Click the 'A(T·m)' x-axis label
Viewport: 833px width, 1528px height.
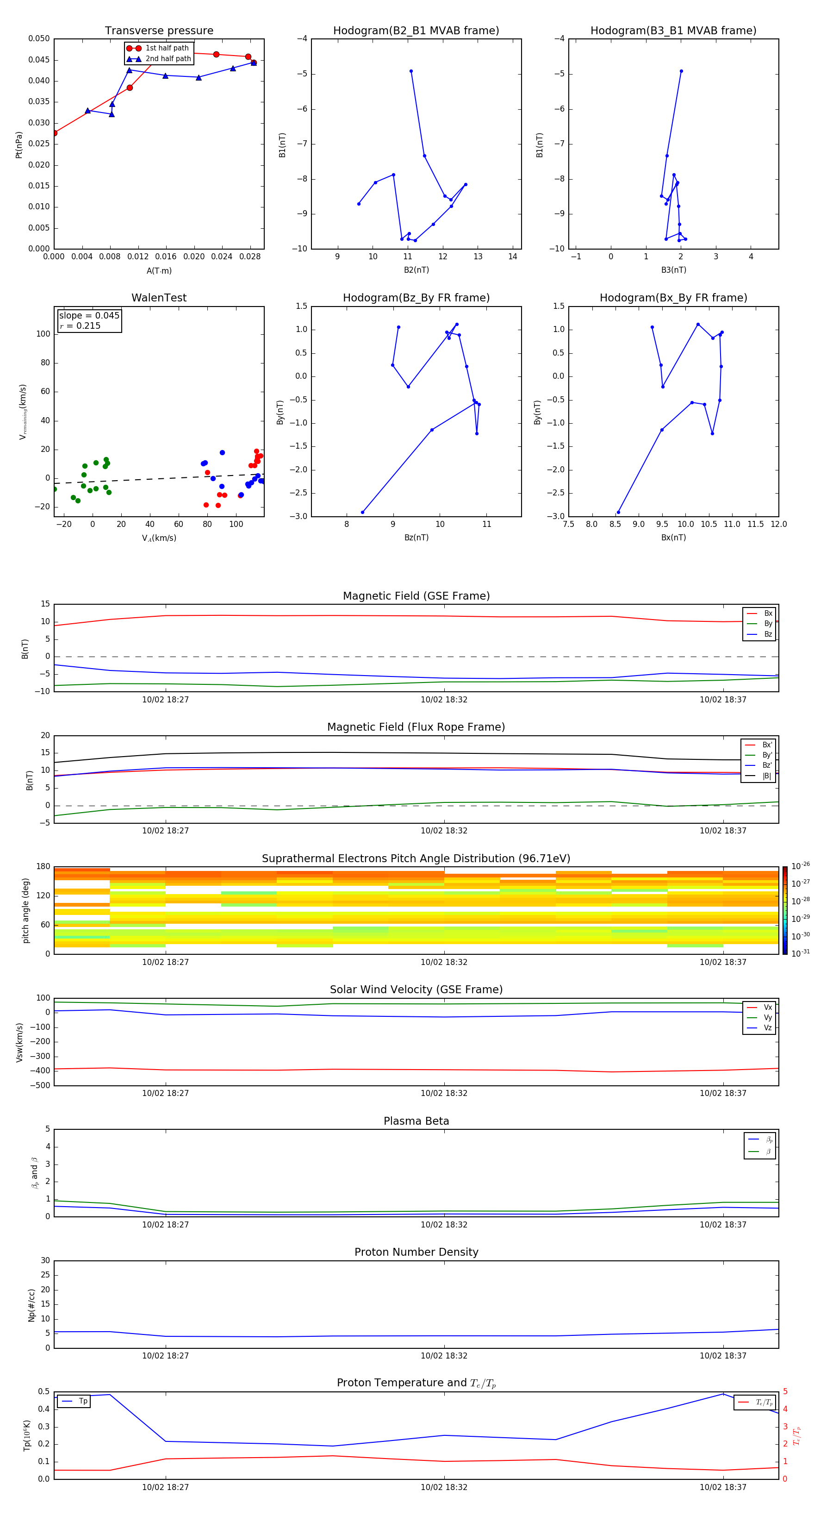tap(159, 270)
